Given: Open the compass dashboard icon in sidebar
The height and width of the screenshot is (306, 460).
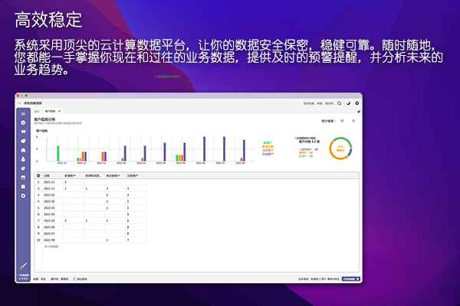Looking at the screenshot, I should tap(23, 122).
